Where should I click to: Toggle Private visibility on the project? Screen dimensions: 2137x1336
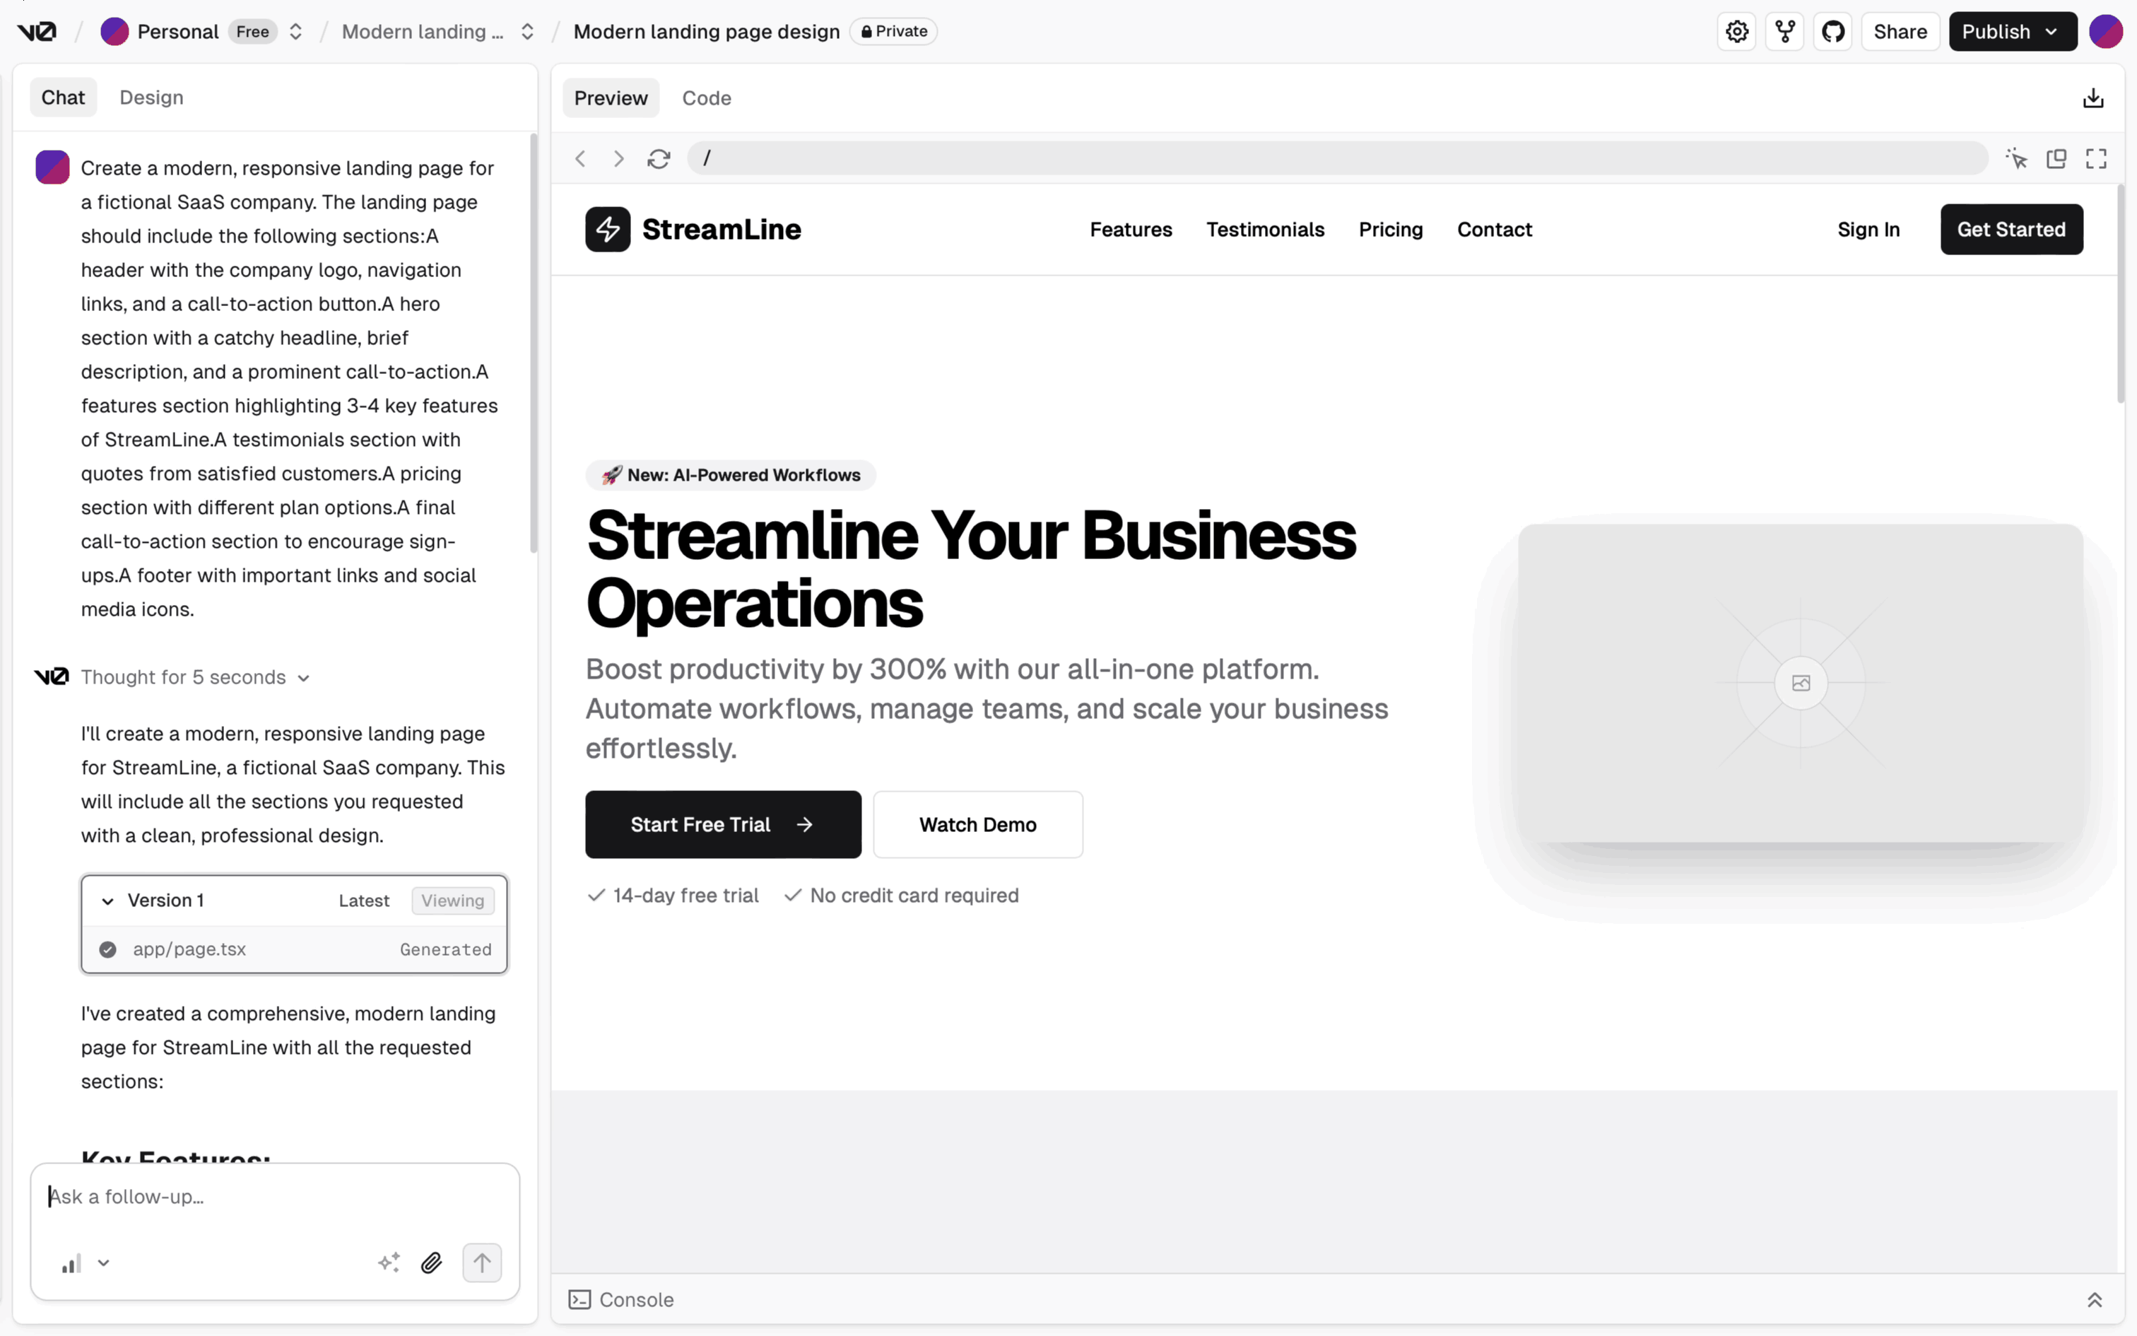point(893,31)
